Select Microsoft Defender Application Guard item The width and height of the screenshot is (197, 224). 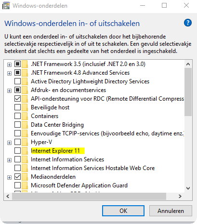(x=79, y=185)
